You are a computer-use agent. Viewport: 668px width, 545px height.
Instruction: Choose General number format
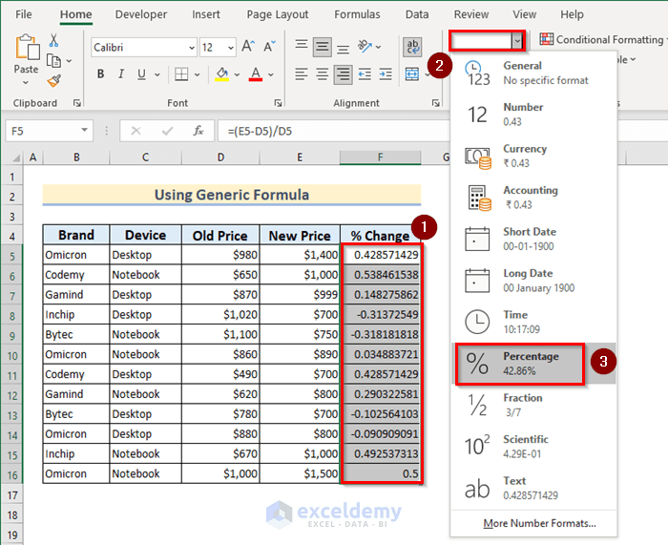(x=533, y=73)
